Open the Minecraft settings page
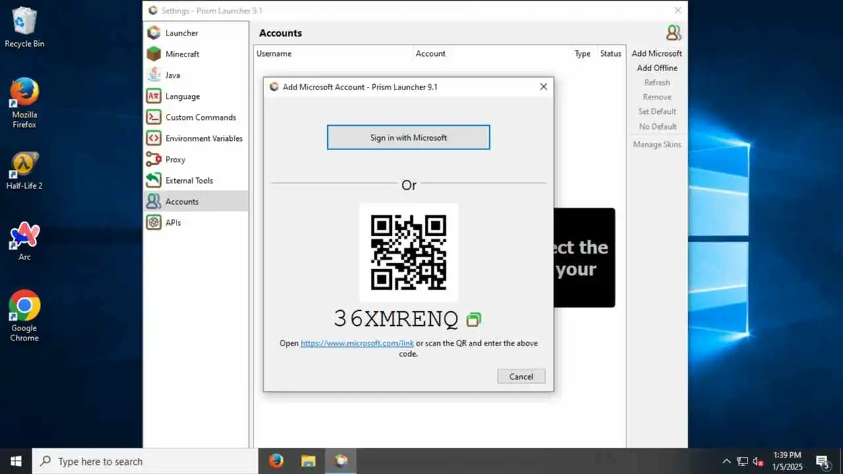Image resolution: width=843 pixels, height=474 pixels. (196, 54)
